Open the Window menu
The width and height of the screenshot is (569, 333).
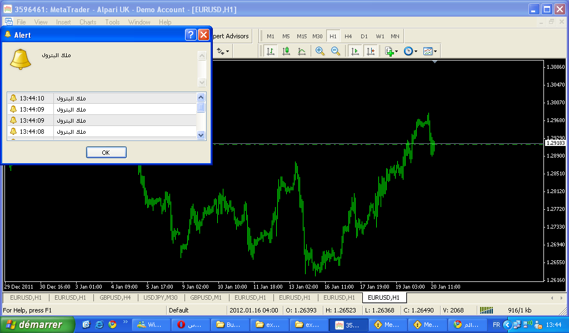139,22
